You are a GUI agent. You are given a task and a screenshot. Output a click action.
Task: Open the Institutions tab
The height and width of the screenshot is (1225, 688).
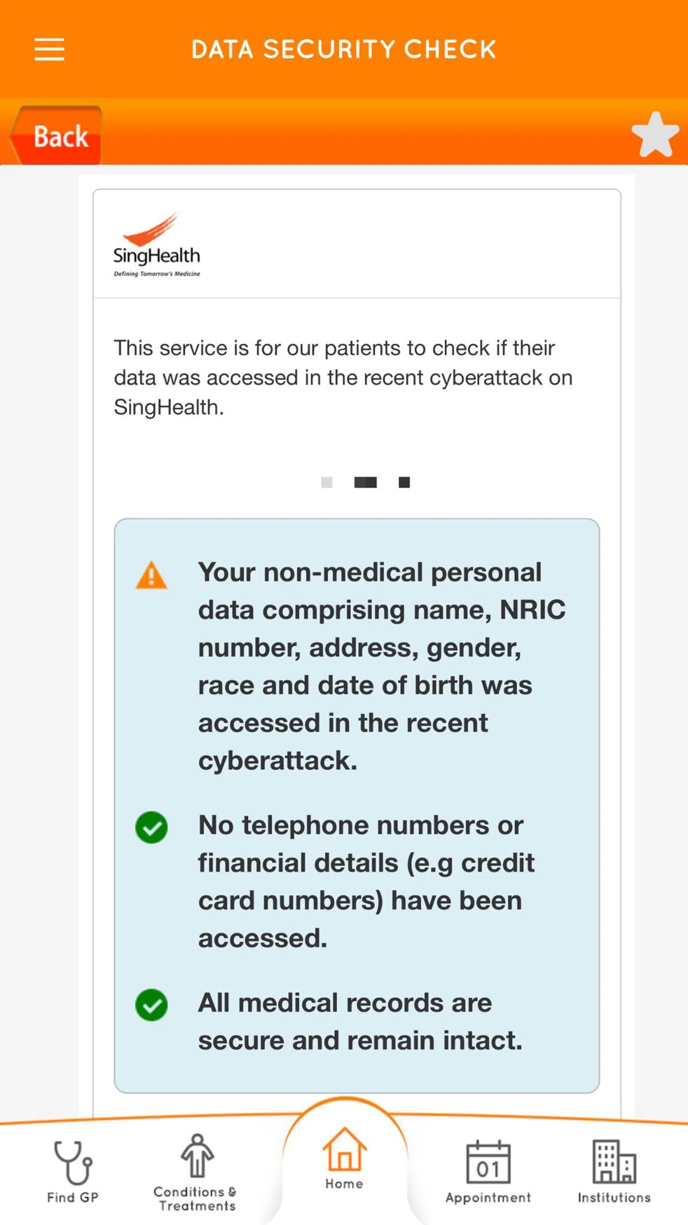tap(614, 1172)
